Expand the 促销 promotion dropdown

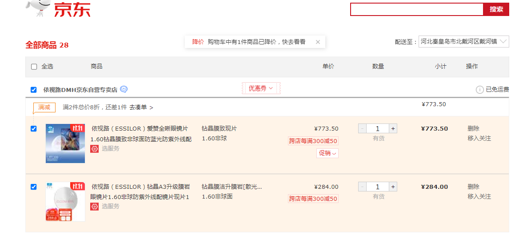point(327,153)
